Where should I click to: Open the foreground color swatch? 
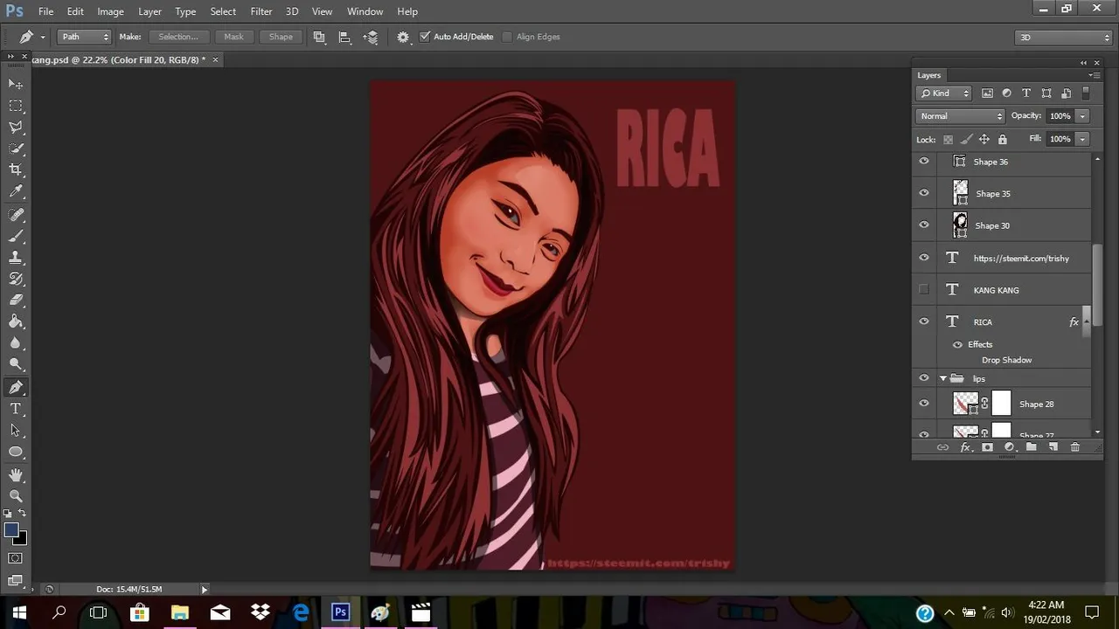(11, 530)
